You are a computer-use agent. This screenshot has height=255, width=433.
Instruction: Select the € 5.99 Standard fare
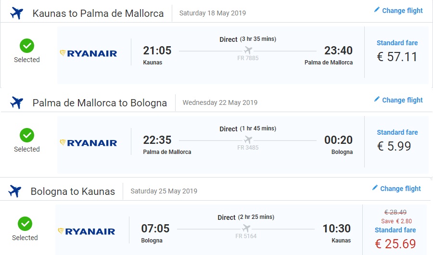click(x=394, y=146)
